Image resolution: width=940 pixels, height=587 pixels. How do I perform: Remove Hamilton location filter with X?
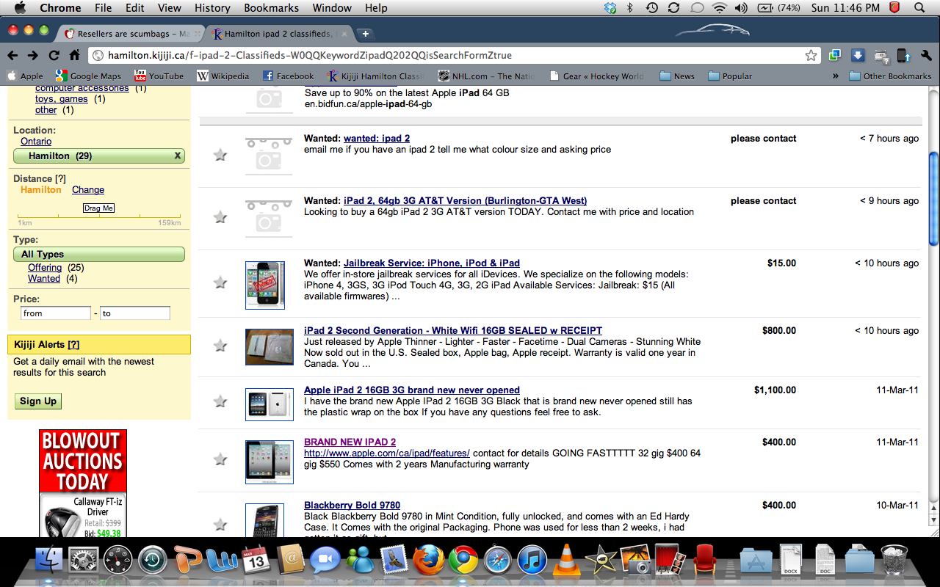pos(177,156)
